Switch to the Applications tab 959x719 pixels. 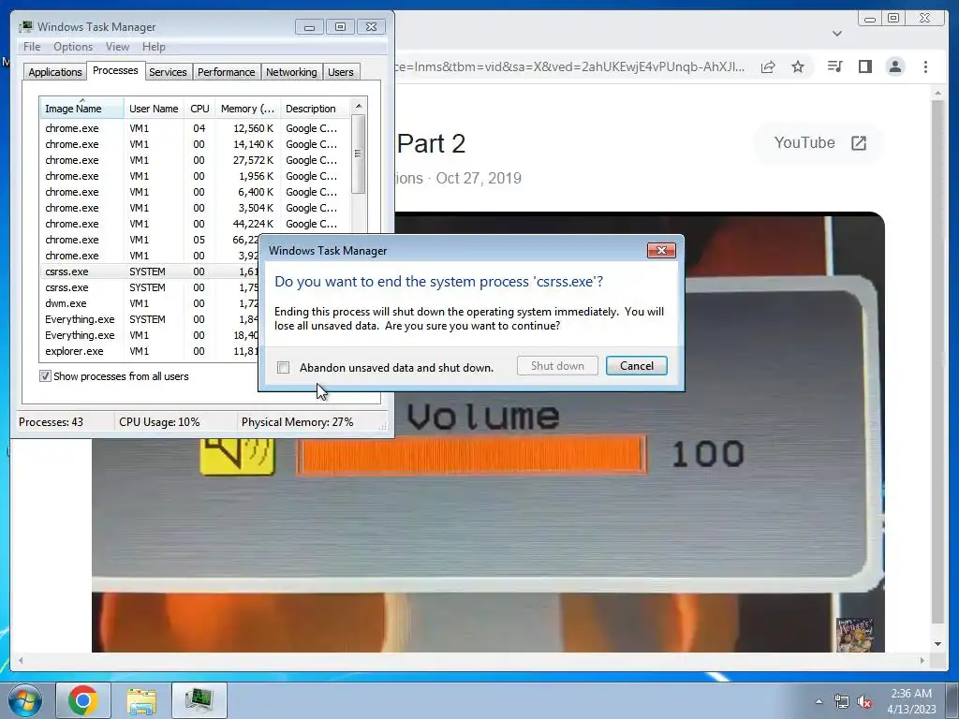tap(55, 72)
